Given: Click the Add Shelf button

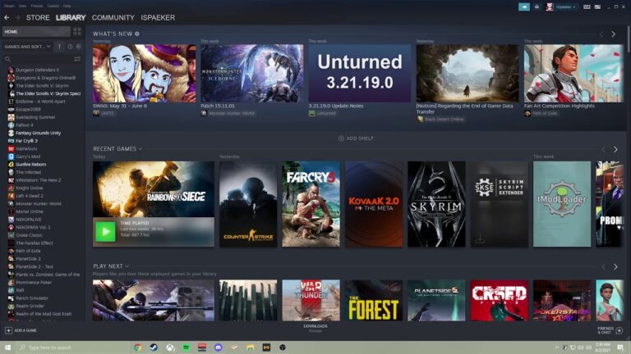Looking at the screenshot, I should [356, 138].
